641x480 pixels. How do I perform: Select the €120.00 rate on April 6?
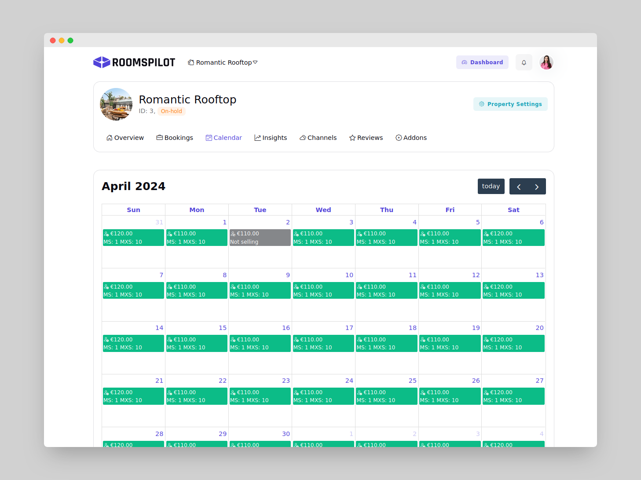pyautogui.click(x=513, y=238)
